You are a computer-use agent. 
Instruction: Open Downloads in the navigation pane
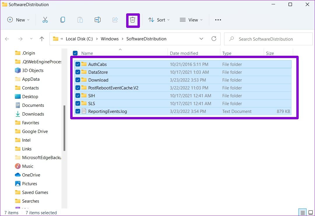(33, 114)
